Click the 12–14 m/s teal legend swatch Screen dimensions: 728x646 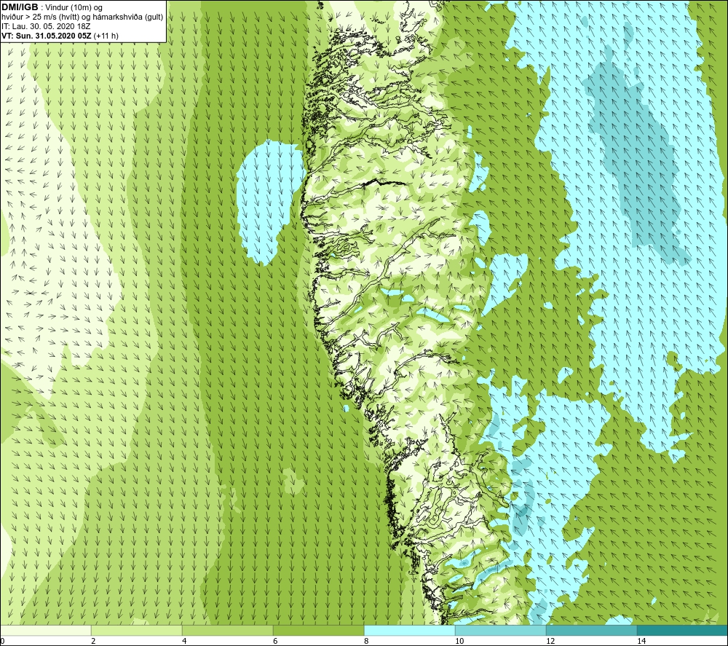[x=591, y=630]
